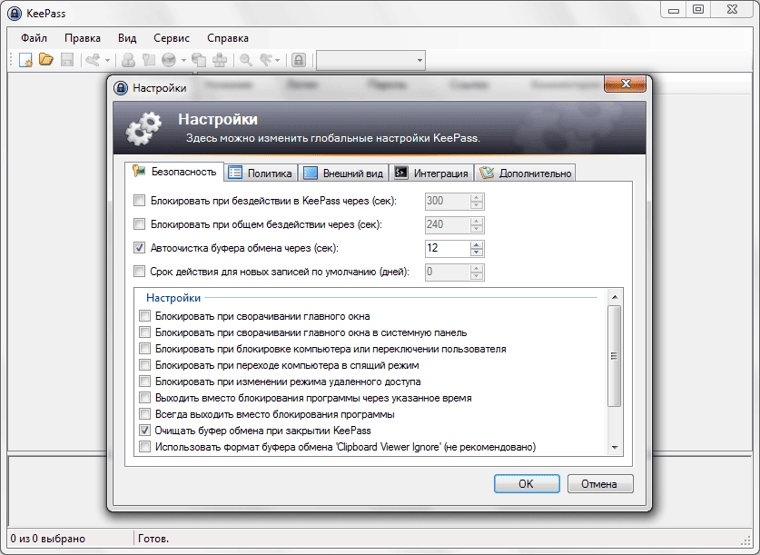Image resolution: width=760 pixels, height=555 pixels.
Task: Click the expiry days field showing 0
Action: (x=448, y=272)
